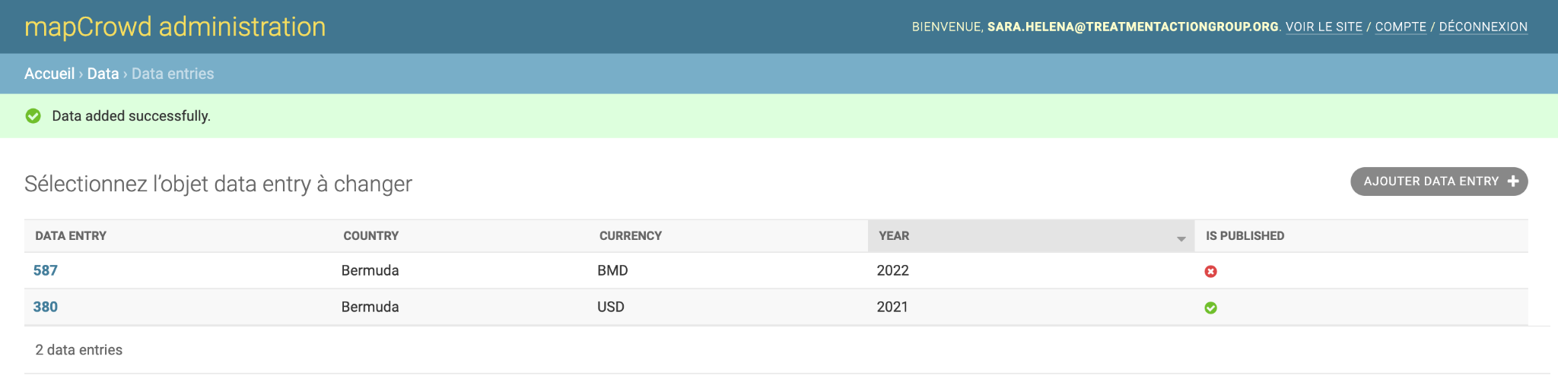Click the red unpublished icon for entry 587
Image resolution: width=1558 pixels, height=391 pixels.
pyautogui.click(x=1210, y=271)
